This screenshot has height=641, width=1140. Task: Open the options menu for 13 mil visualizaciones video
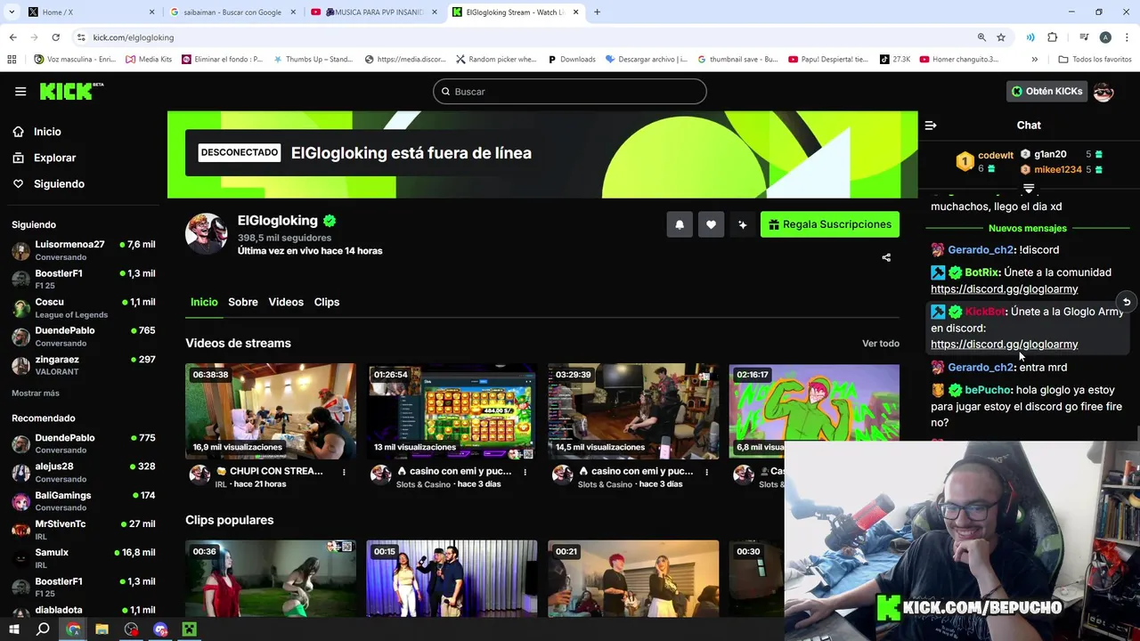pos(525,472)
